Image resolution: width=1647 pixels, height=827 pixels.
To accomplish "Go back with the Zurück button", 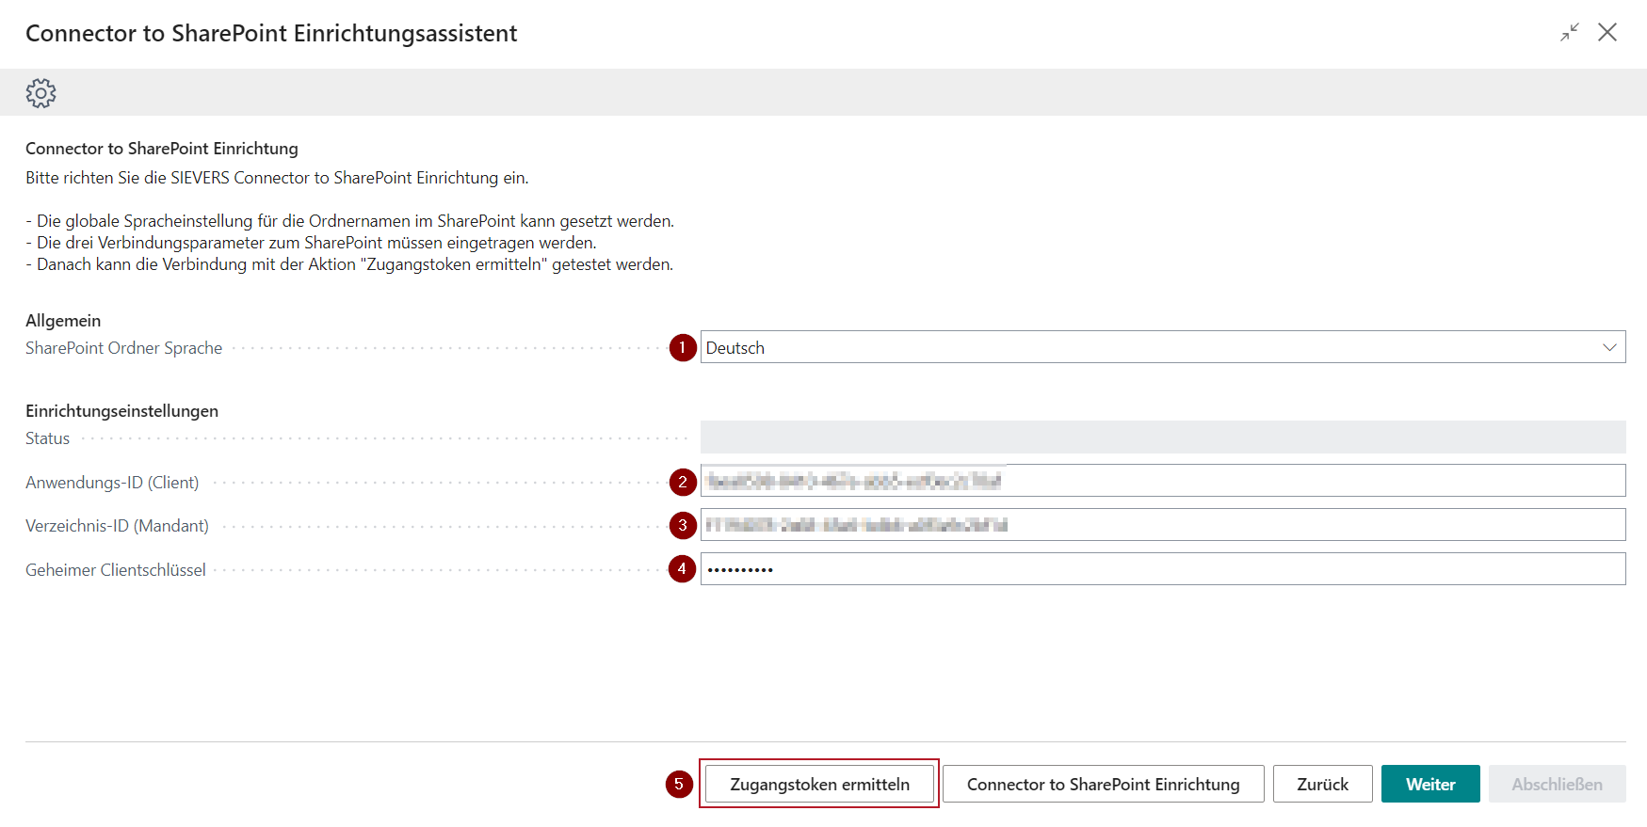I will pos(1322,785).
